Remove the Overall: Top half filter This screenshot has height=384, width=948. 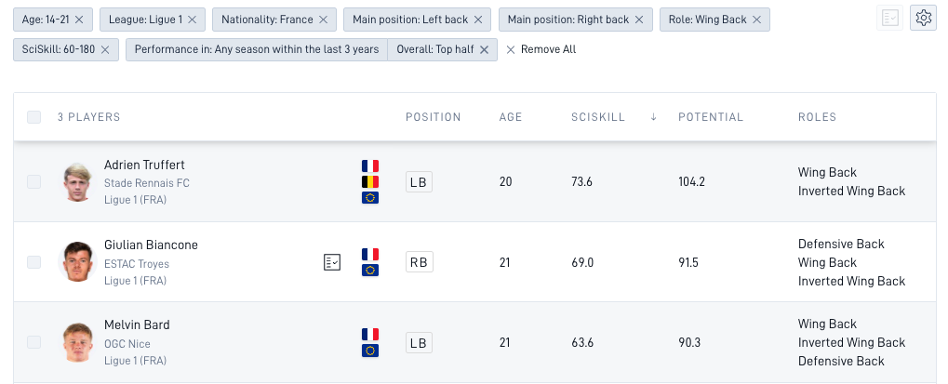pos(484,49)
